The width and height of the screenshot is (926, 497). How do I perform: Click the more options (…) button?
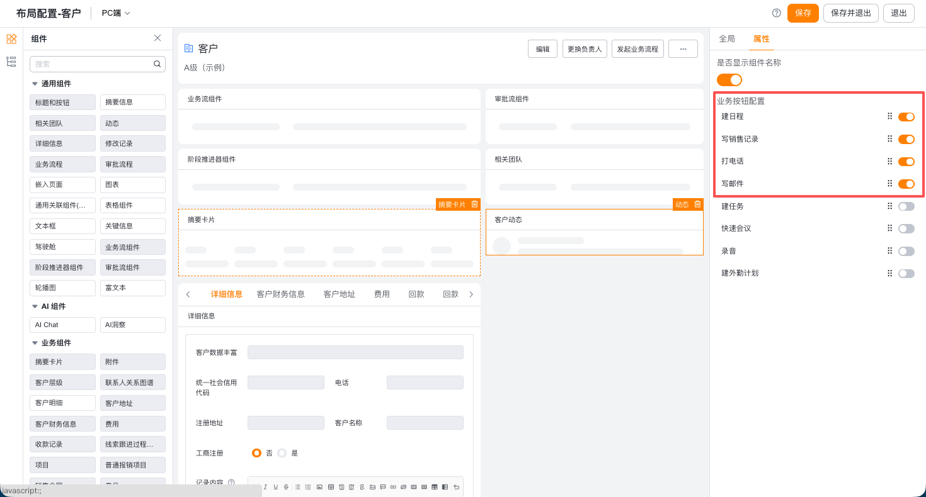pyautogui.click(x=683, y=49)
